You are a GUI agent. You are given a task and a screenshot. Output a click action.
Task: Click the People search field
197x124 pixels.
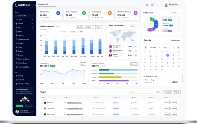[145, 92]
